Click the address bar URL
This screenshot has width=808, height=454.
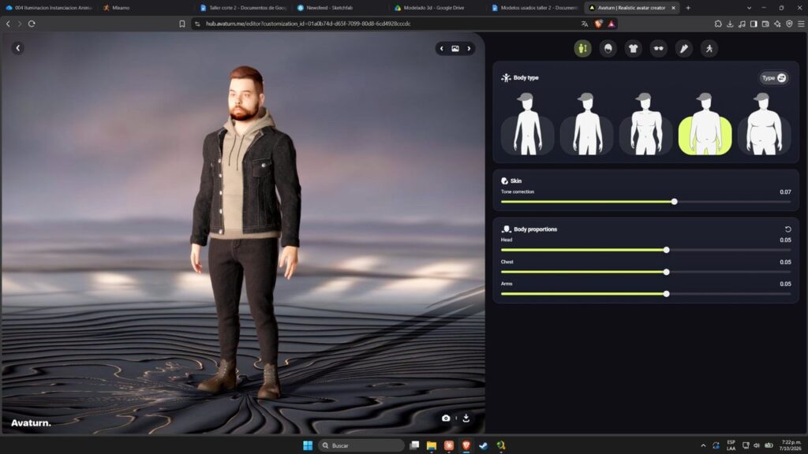pyautogui.click(x=309, y=24)
